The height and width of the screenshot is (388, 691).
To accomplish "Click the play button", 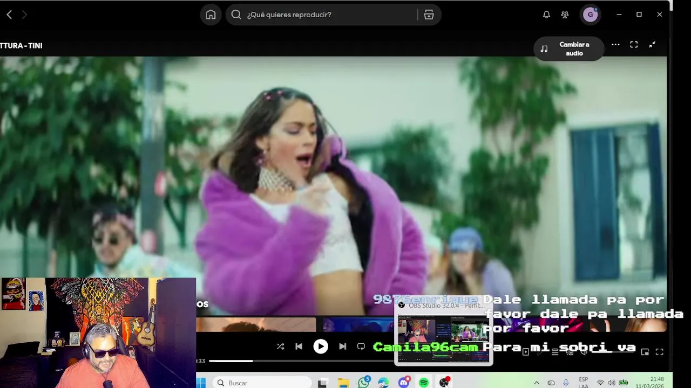I will [321, 347].
